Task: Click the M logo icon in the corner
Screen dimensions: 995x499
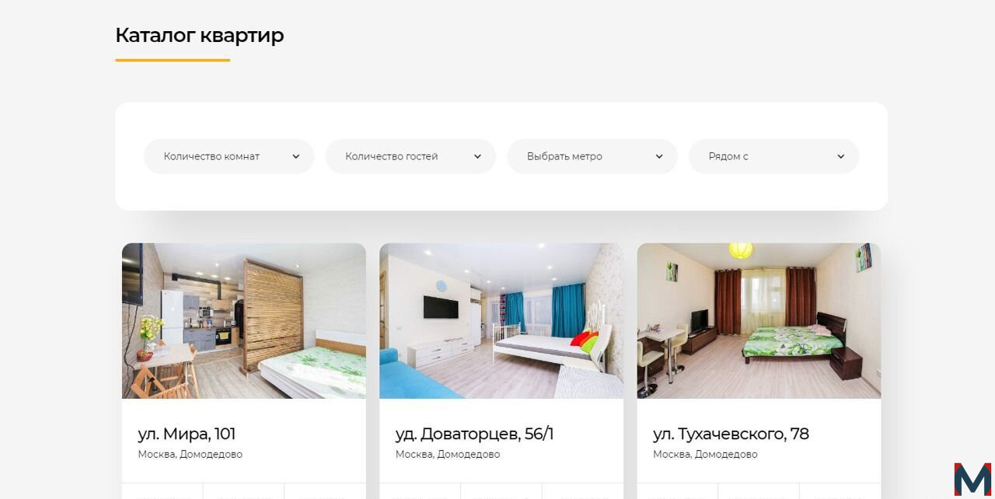Action: tap(972, 479)
